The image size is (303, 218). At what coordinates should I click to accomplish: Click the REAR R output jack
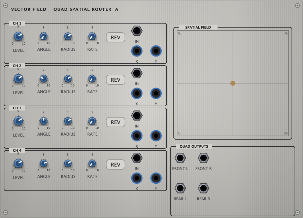tap(203, 188)
